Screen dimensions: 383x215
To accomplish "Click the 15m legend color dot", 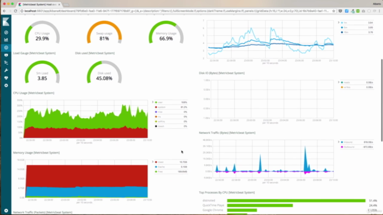I will pos(342,32).
